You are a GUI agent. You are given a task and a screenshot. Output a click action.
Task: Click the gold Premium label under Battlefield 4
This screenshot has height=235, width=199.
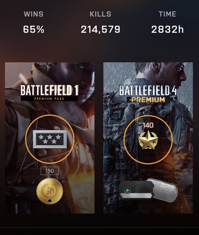click(148, 100)
